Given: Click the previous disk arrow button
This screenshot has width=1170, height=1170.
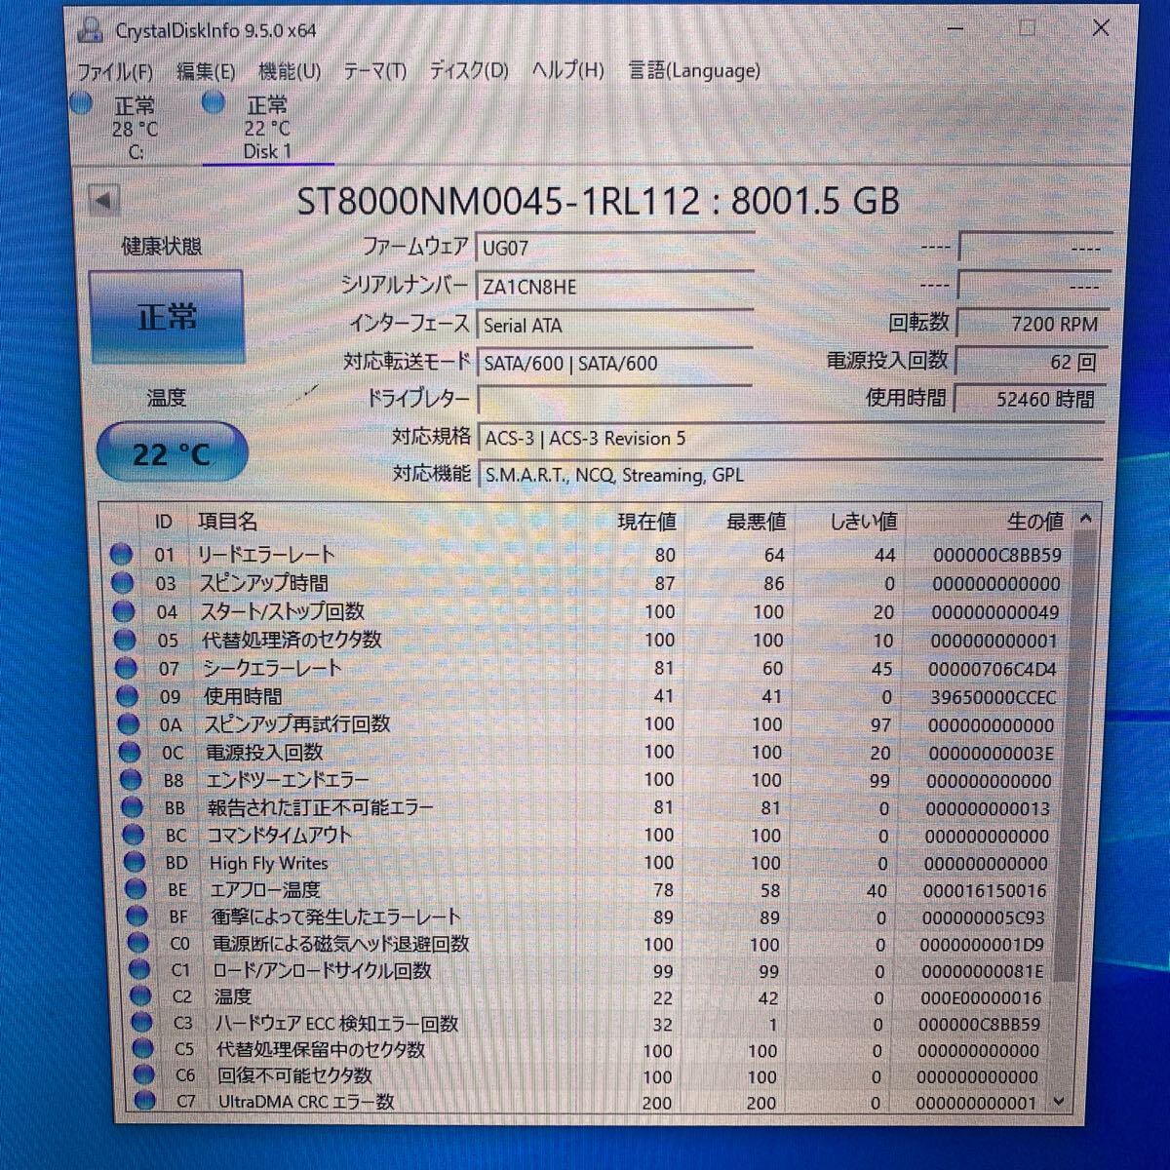Looking at the screenshot, I should point(103,201).
